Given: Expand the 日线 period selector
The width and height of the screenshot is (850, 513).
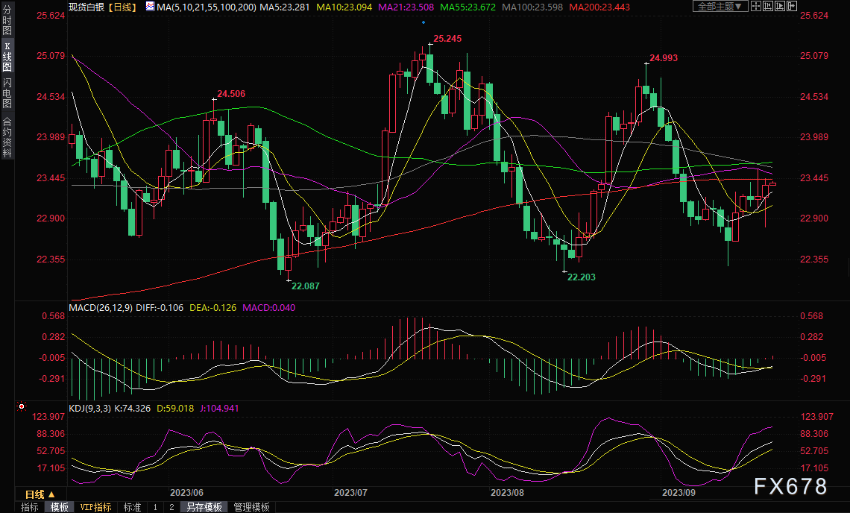Looking at the screenshot, I should 41,494.
